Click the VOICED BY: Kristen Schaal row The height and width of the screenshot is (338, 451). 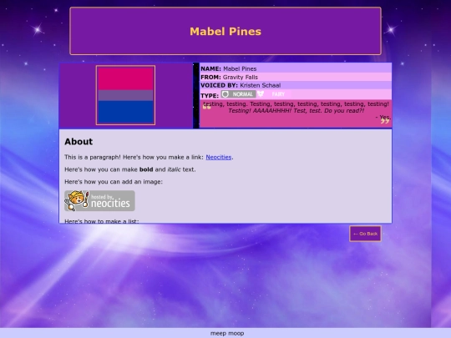[x=296, y=85]
